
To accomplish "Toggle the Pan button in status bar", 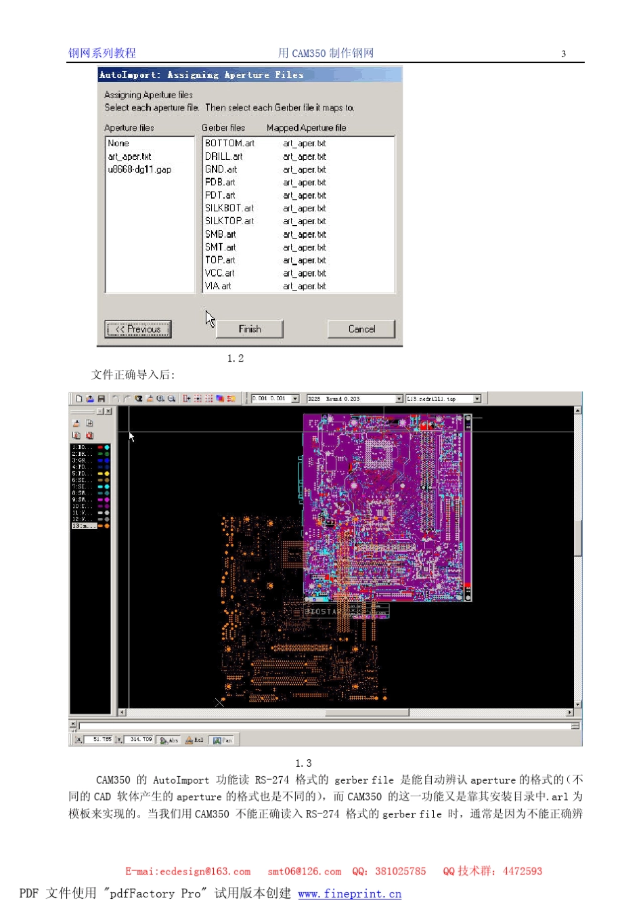I will (222, 740).
